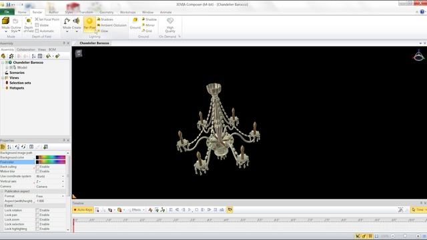427x240 pixels.
Task: Switch to the Author ribbon tab
Action: (x=53, y=12)
